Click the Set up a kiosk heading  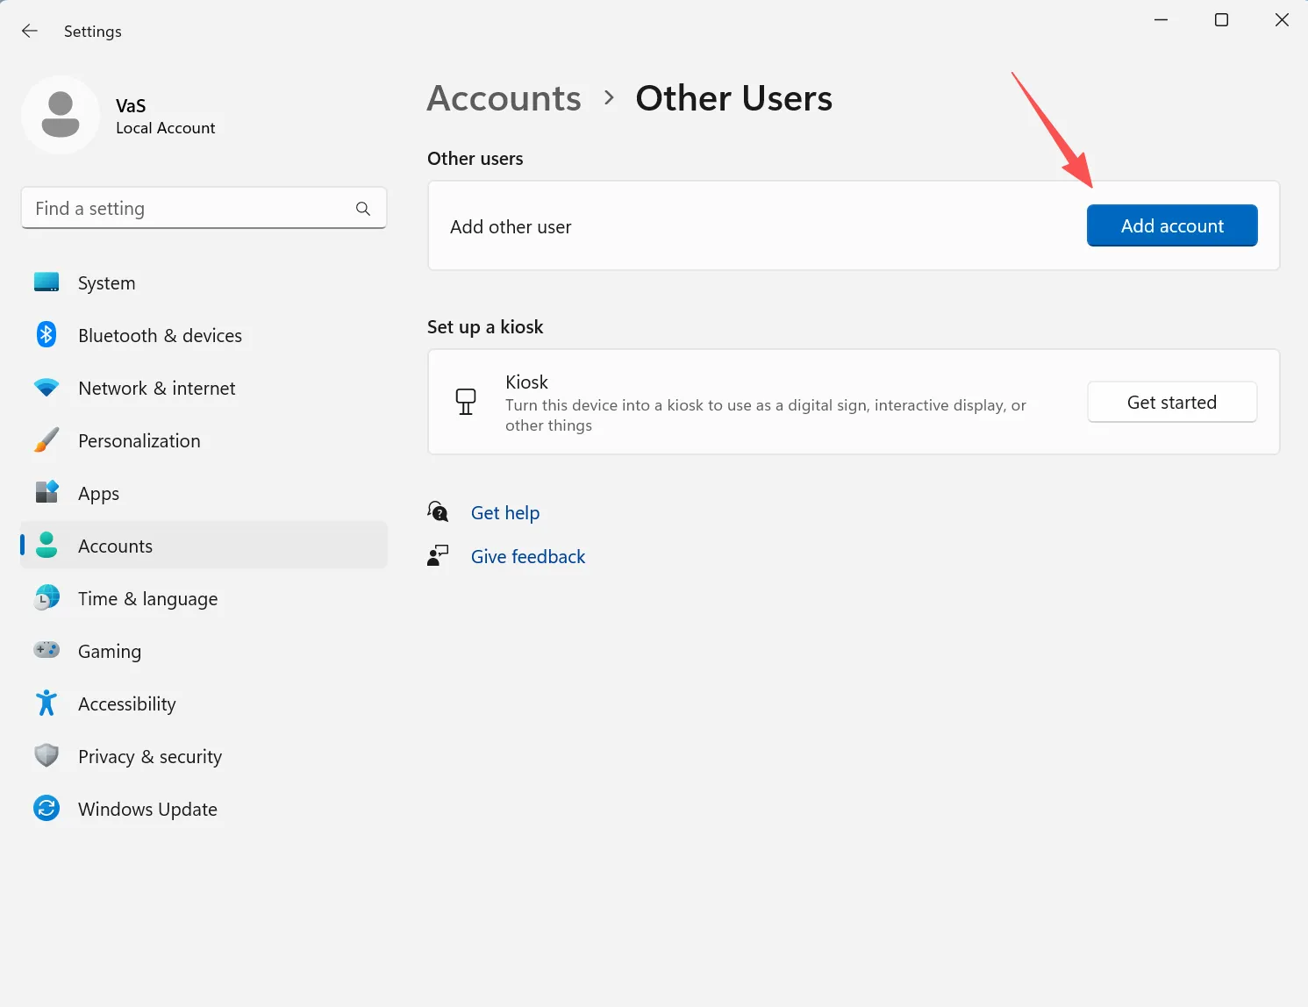(485, 327)
